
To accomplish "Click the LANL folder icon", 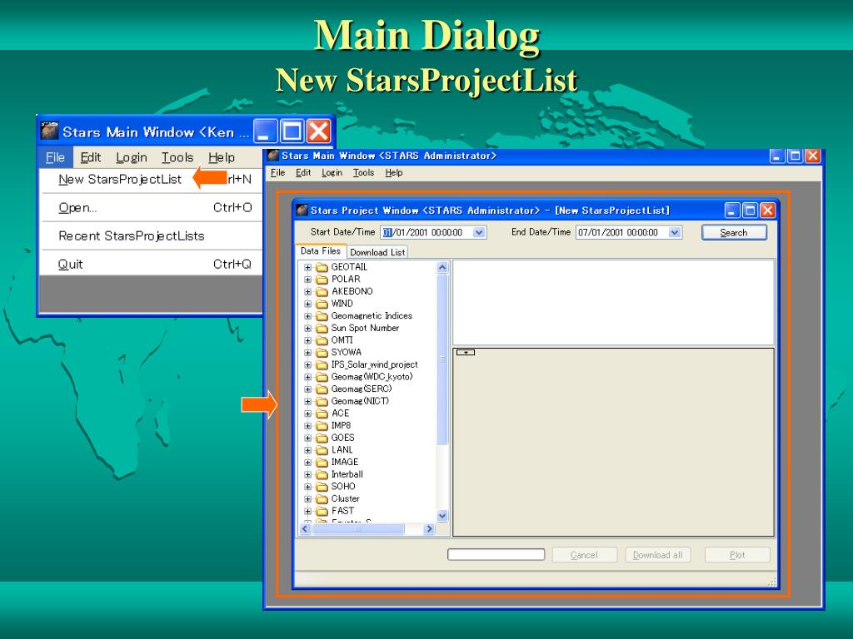I will coord(322,450).
